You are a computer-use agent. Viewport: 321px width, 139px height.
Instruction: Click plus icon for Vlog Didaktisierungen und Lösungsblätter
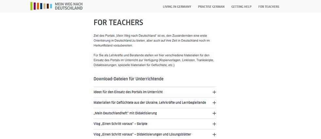point(214,134)
